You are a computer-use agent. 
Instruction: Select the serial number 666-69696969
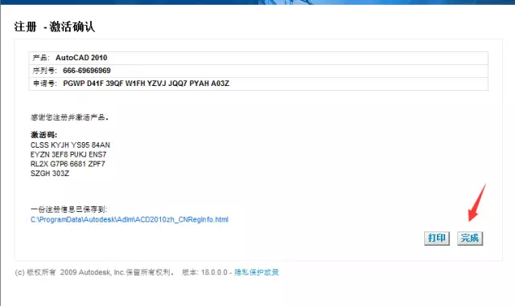[87, 71]
